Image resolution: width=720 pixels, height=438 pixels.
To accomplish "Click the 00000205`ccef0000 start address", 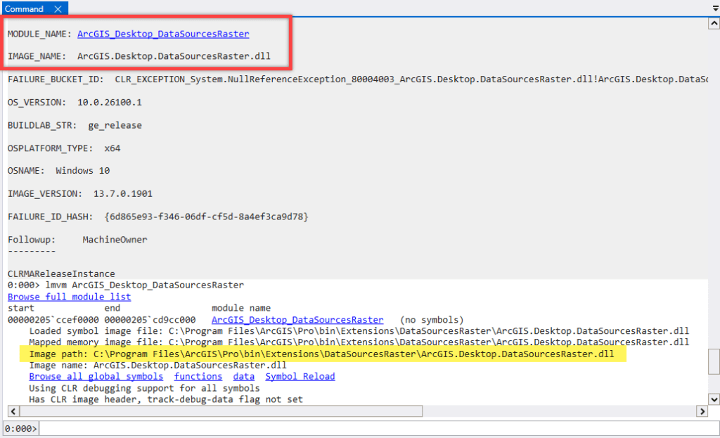I will pos(53,320).
